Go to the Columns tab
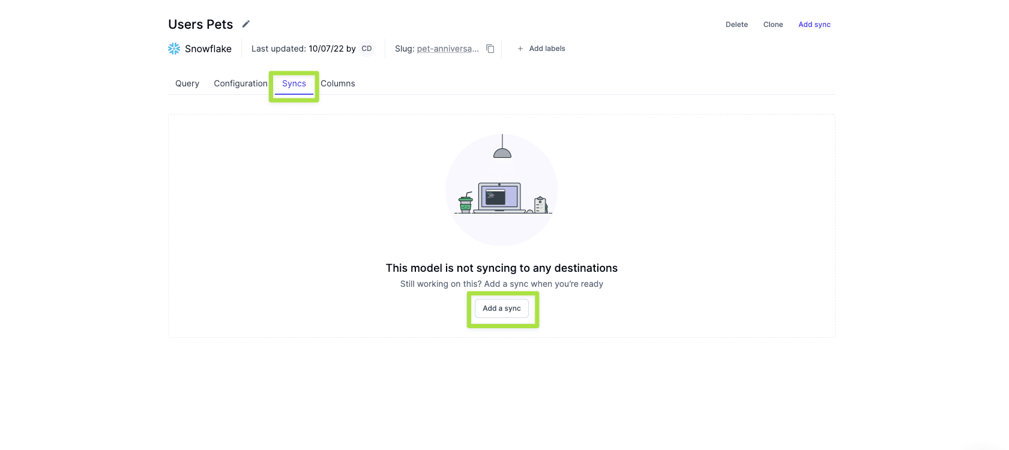1009x450 pixels. (338, 83)
